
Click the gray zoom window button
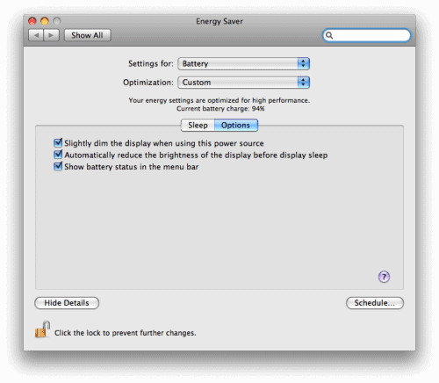pyautogui.click(x=57, y=21)
